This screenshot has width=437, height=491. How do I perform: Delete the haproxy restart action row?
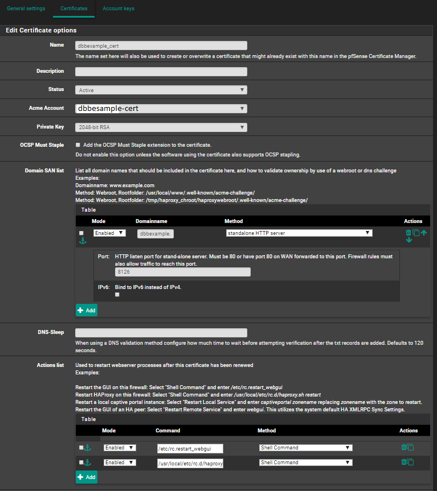(x=403, y=463)
